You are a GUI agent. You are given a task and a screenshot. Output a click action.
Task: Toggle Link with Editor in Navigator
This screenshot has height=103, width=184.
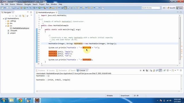click(23, 16)
